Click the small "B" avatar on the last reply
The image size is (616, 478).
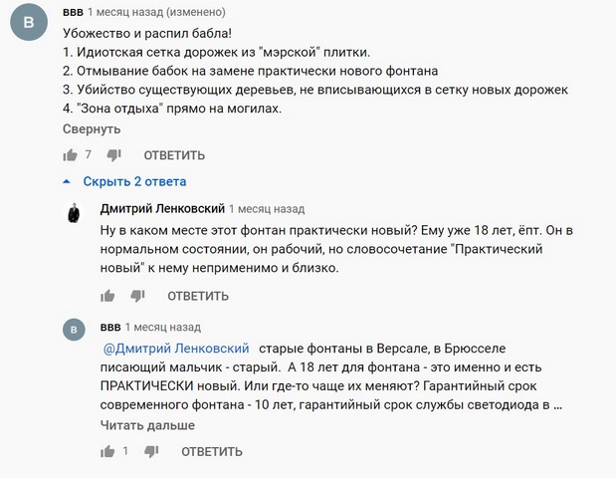point(74,330)
